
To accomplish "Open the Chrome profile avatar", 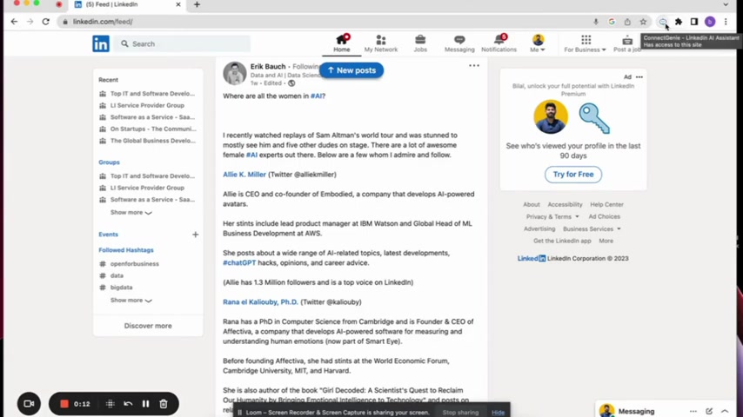I will [710, 22].
